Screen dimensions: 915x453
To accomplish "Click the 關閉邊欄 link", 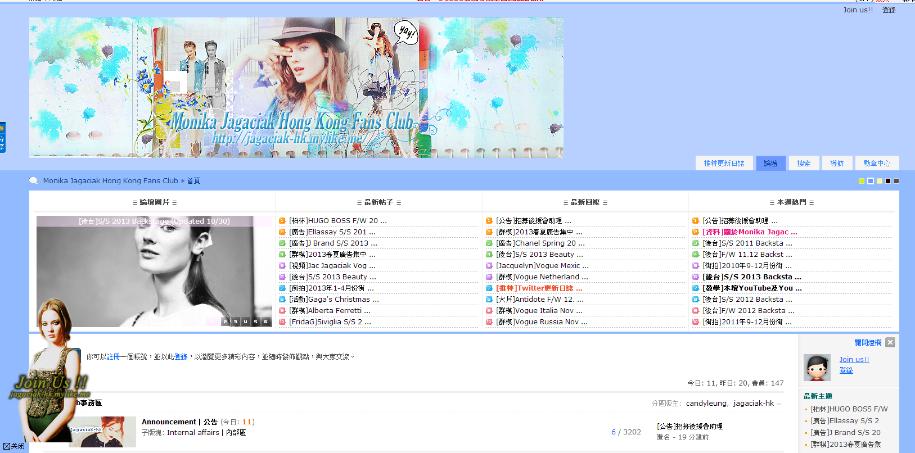I will click(x=868, y=342).
